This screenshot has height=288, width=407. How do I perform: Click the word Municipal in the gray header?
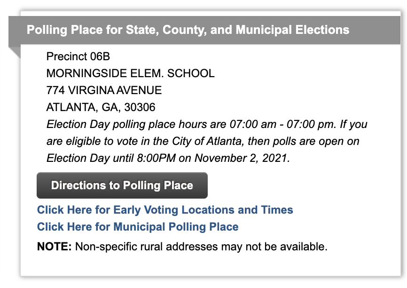pyautogui.click(x=264, y=30)
